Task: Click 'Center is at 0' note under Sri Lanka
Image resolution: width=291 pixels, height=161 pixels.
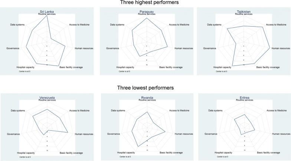Action: tap(24, 71)
